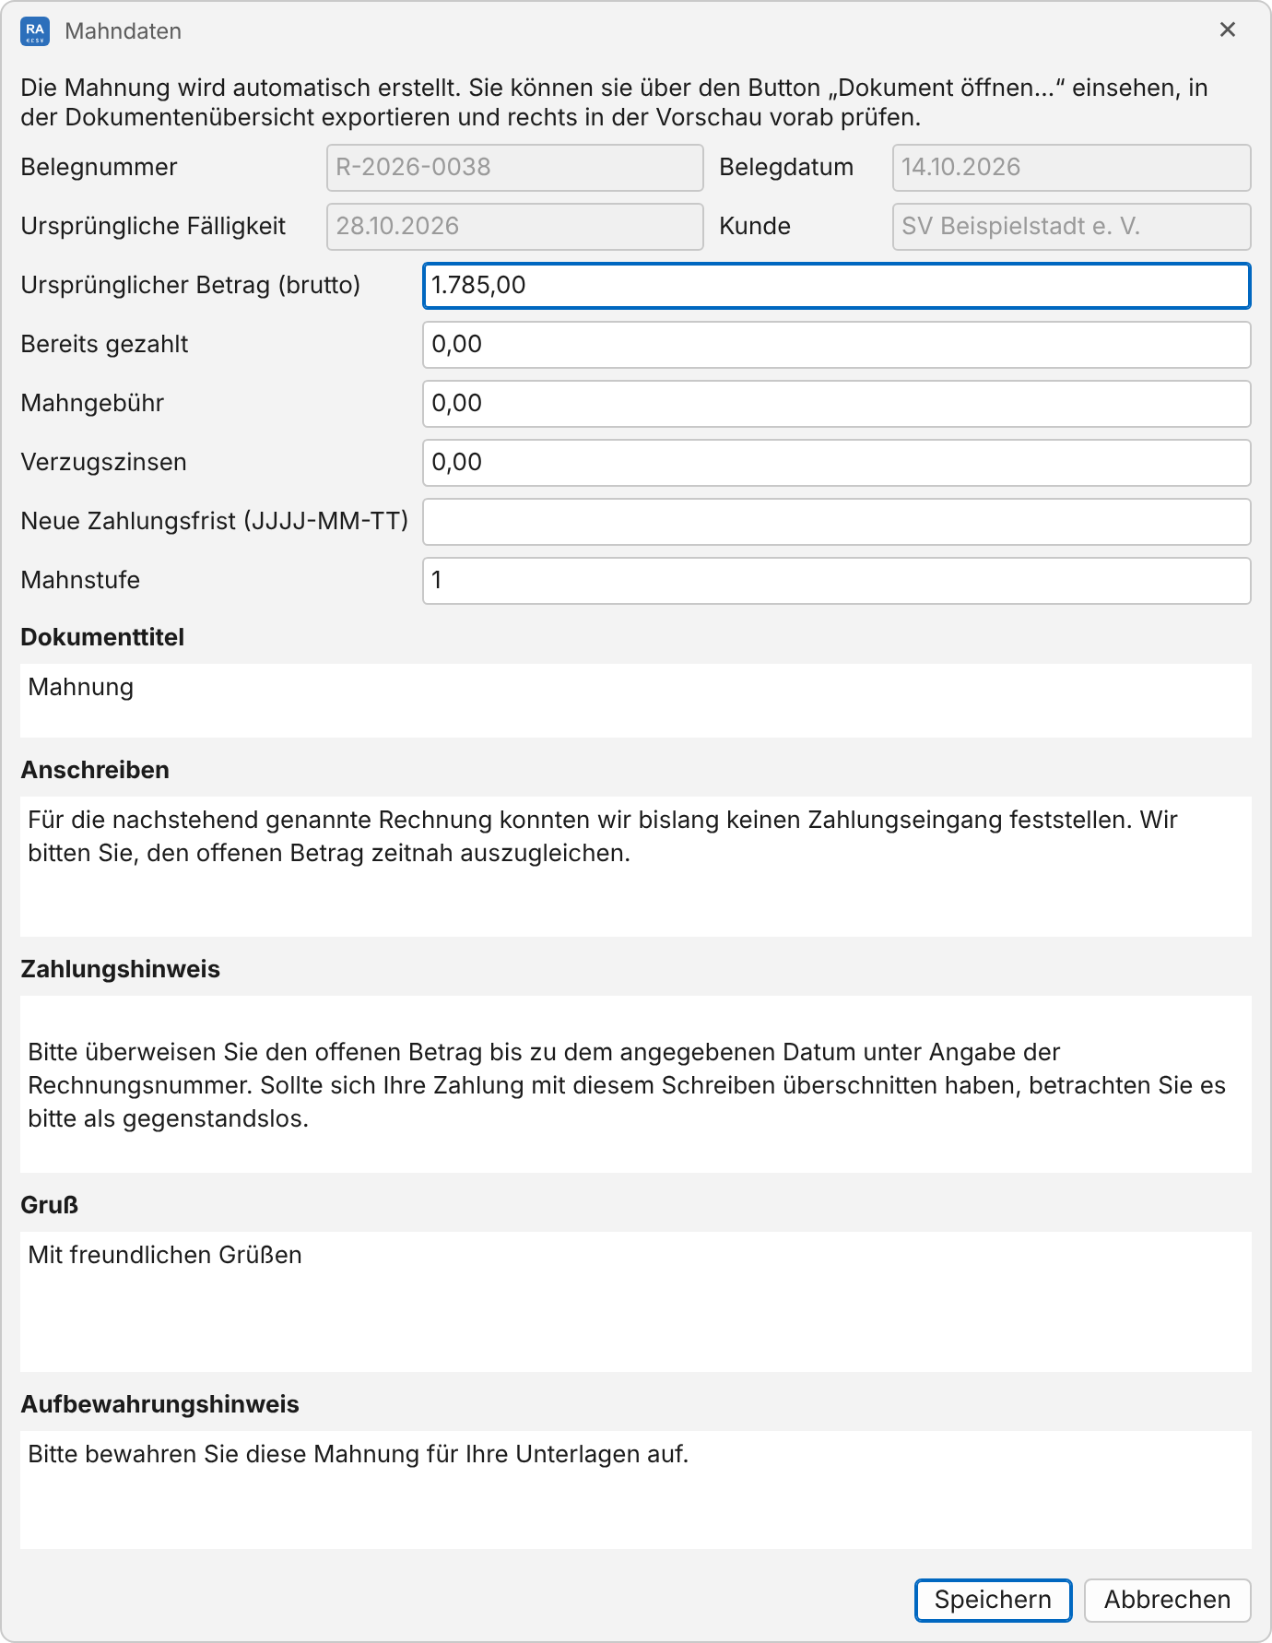Click into the Verzugszinsen field
1272x1643 pixels.
pyautogui.click(x=837, y=463)
